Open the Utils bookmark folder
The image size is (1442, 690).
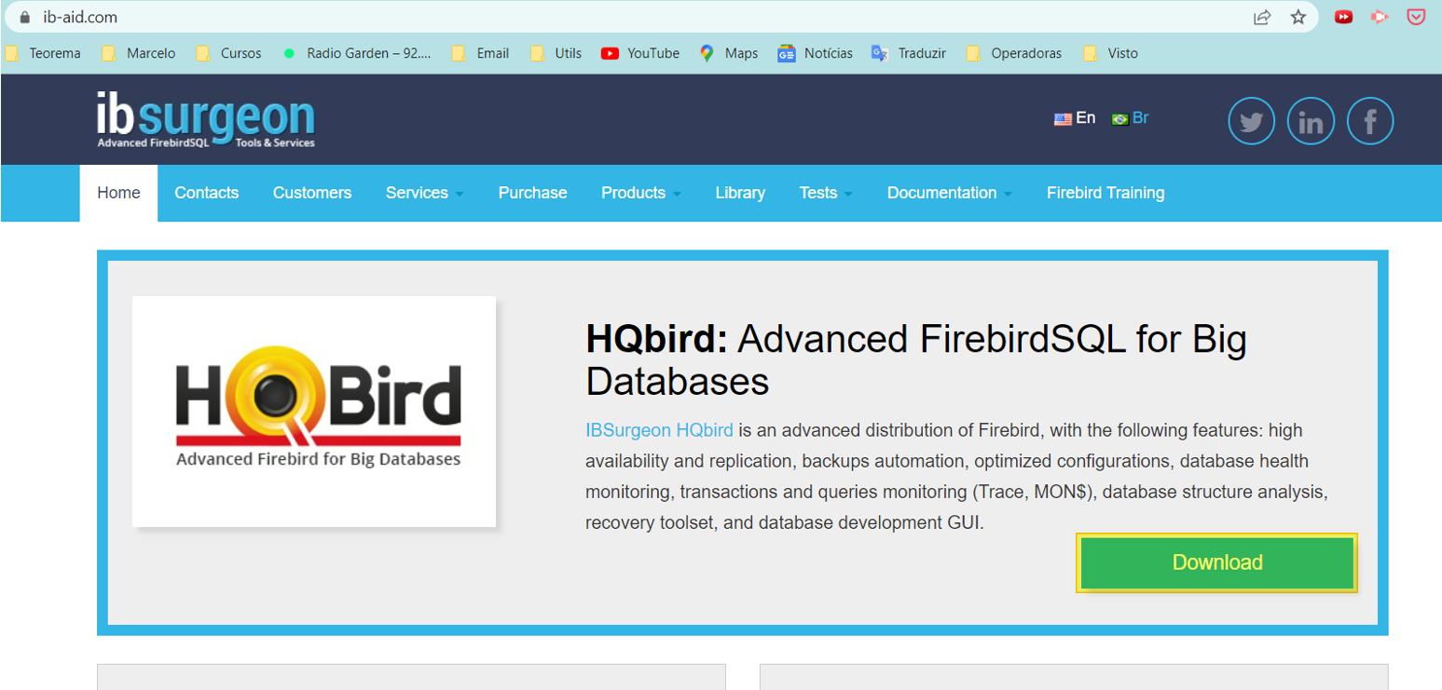(556, 53)
